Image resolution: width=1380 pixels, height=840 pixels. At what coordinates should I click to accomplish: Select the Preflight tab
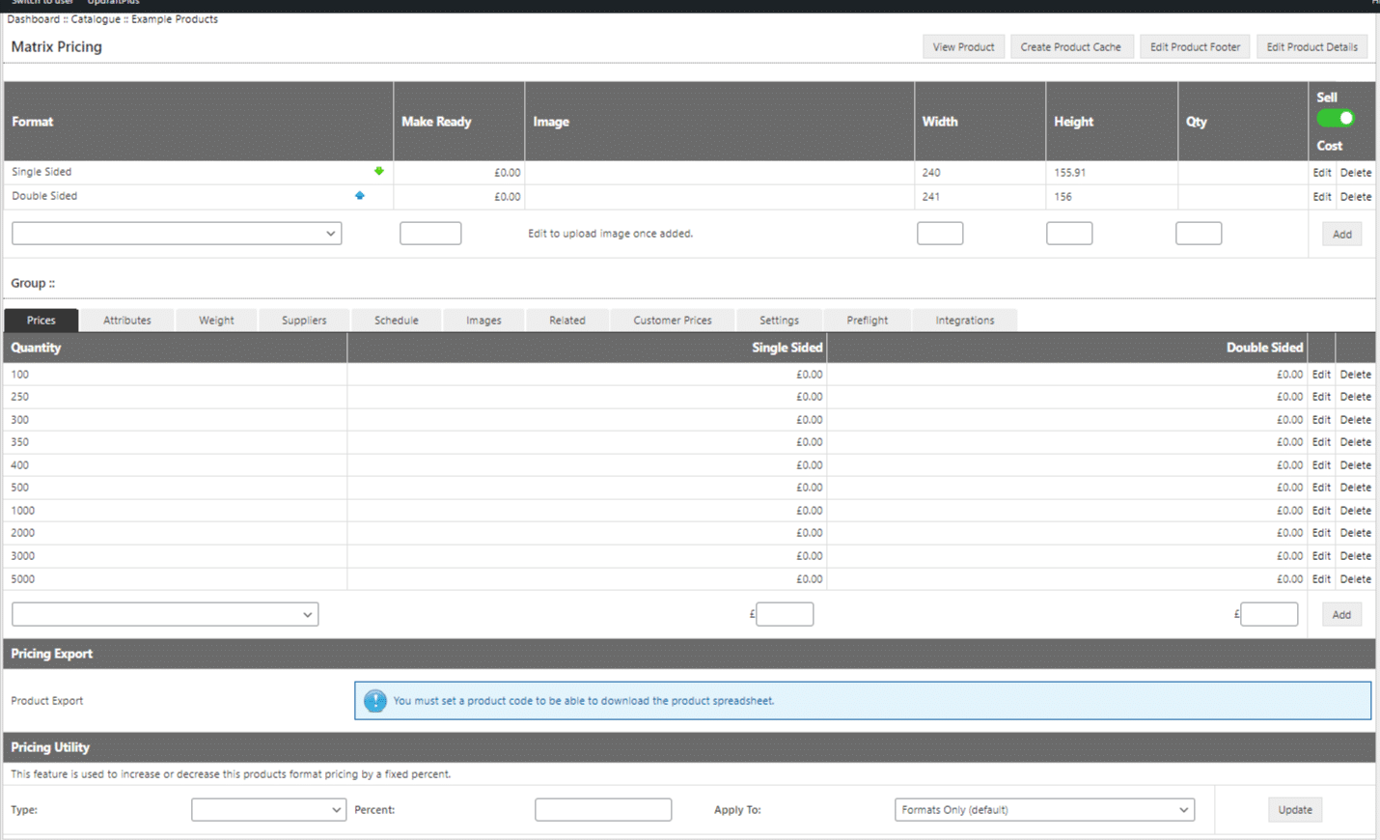tap(867, 321)
